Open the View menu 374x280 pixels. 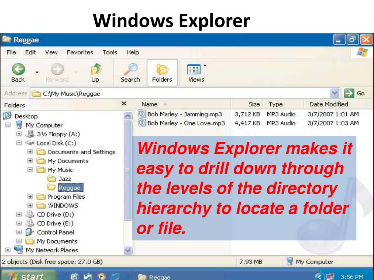point(51,52)
